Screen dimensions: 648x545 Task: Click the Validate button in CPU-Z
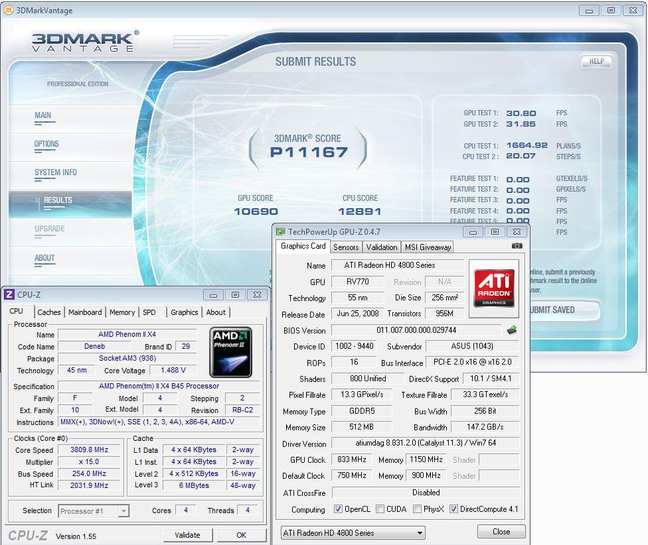(x=188, y=534)
